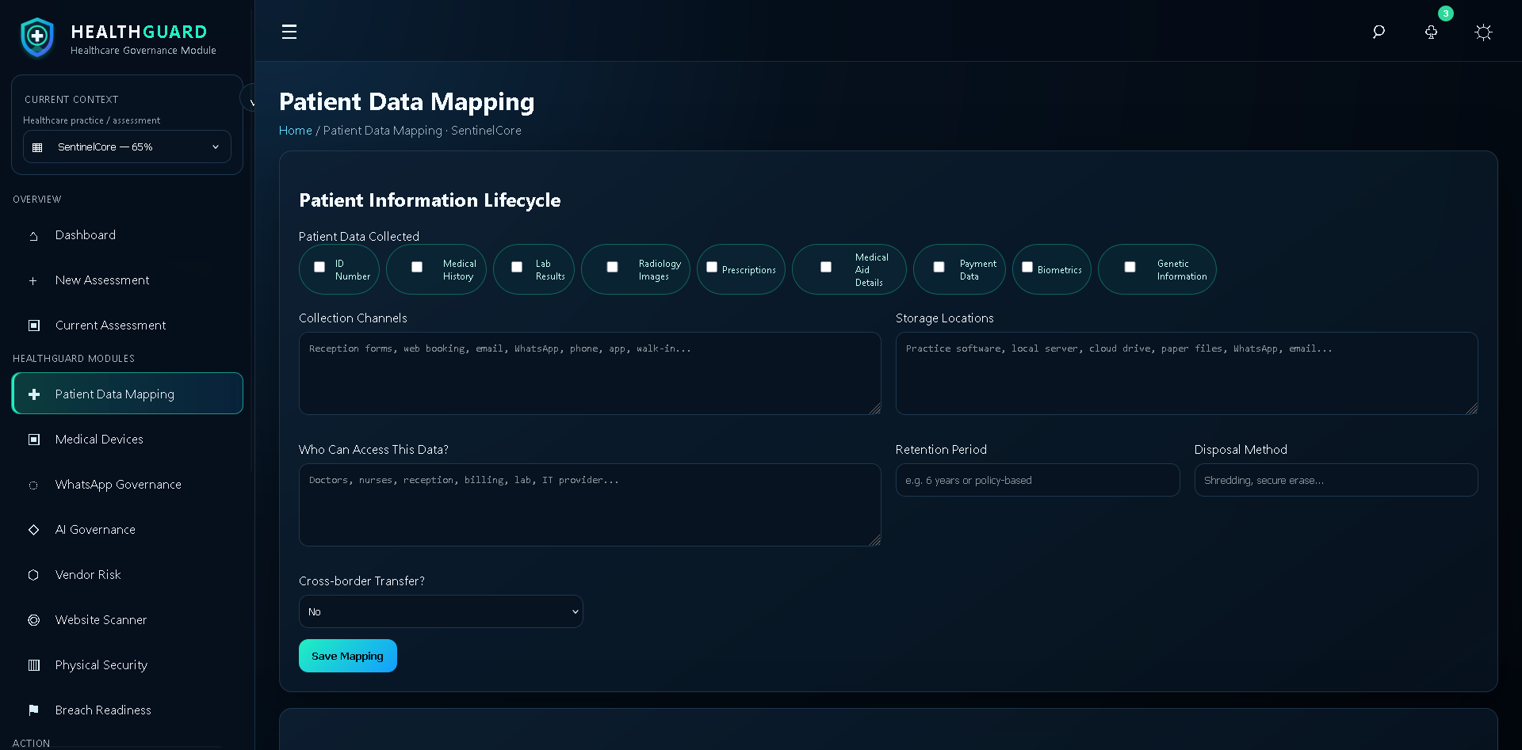Click the notification count badge 3
Viewport: 1522px width, 750px height.
click(x=1446, y=13)
